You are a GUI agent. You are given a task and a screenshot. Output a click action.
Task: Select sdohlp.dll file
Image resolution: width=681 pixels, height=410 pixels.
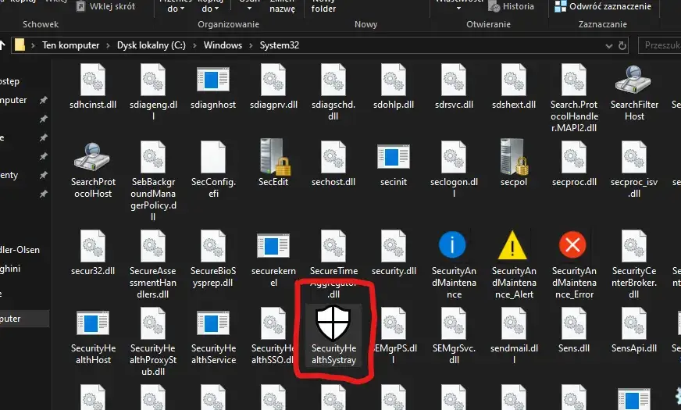(394, 86)
